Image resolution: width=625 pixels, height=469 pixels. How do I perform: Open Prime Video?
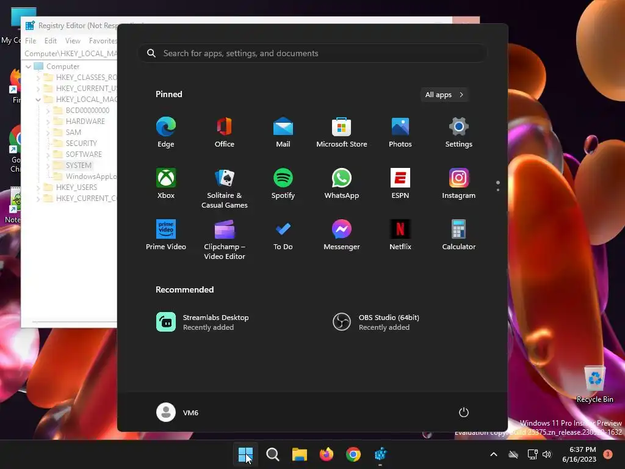pos(166,235)
